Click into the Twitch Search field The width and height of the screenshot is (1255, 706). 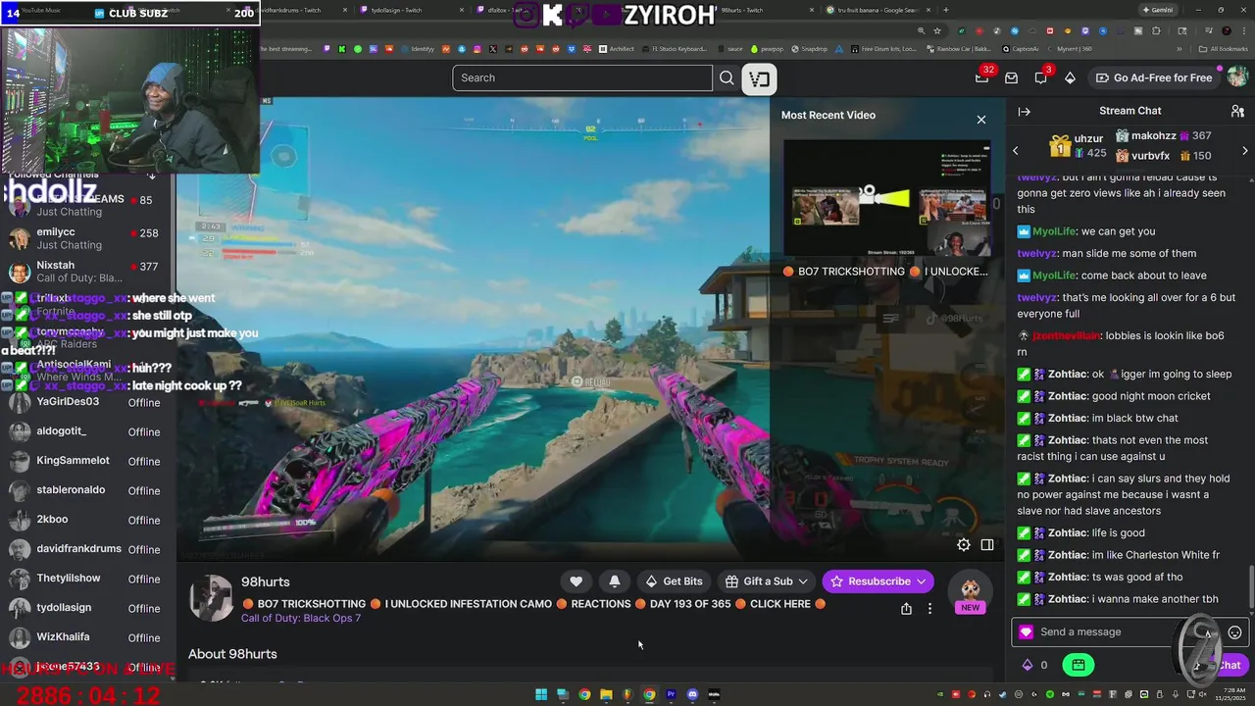coord(582,77)
